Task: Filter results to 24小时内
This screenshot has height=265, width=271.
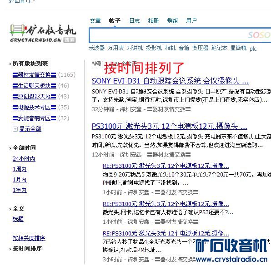Action: click(24, 159)
